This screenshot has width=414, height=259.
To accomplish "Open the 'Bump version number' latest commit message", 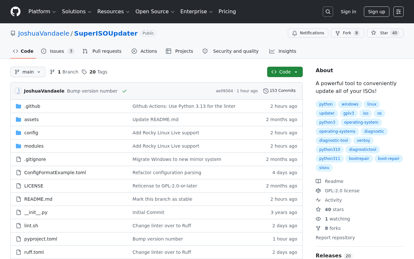I will point(92,91).
